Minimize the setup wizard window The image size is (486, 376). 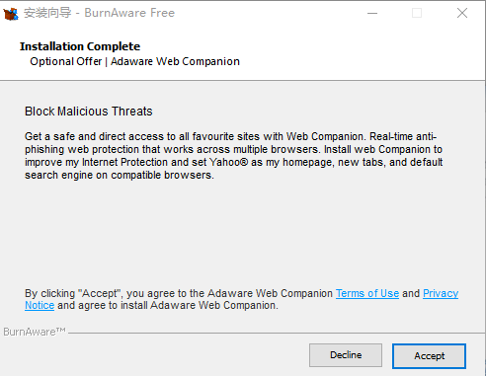pos(372,13)
